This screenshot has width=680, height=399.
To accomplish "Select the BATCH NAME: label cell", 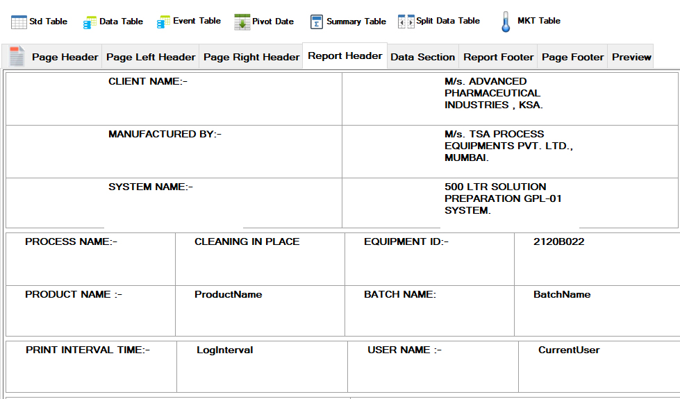I will (429, 311).
